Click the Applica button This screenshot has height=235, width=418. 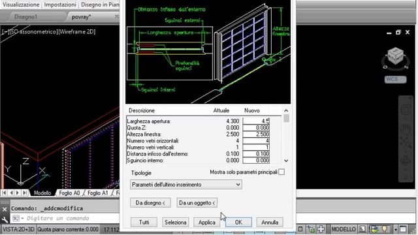[x=207, y=222]
